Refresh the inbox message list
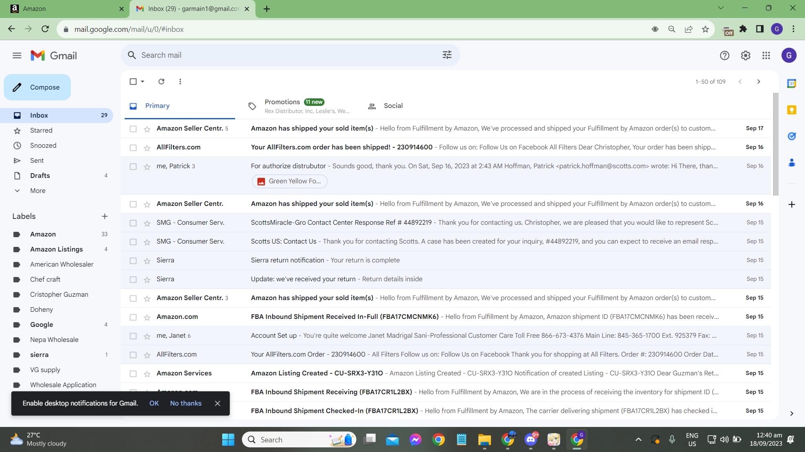The height and width of the screenshot is (452, 805). pos(161,82)
